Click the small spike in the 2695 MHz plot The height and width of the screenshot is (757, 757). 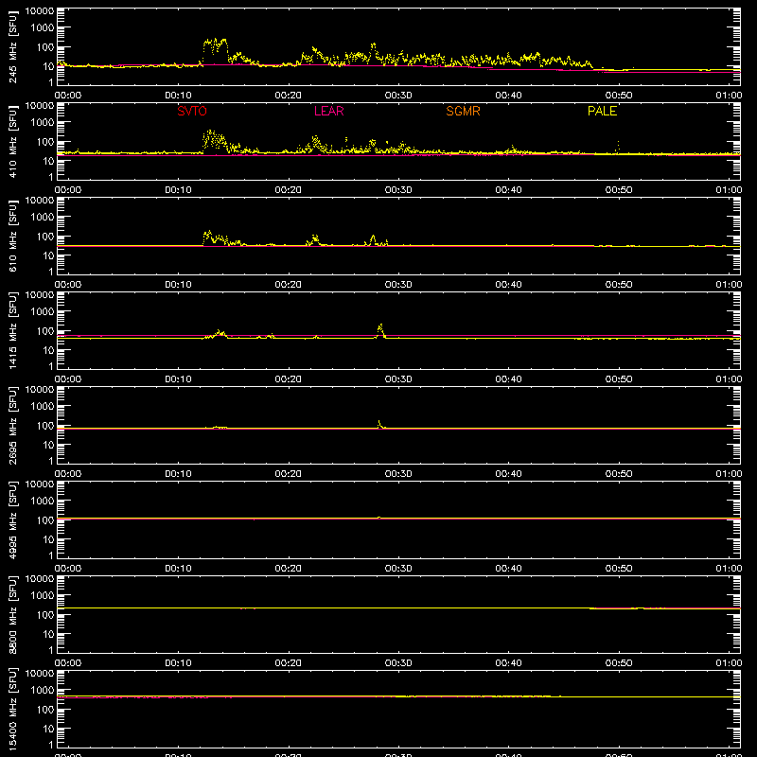coord(379,422)
